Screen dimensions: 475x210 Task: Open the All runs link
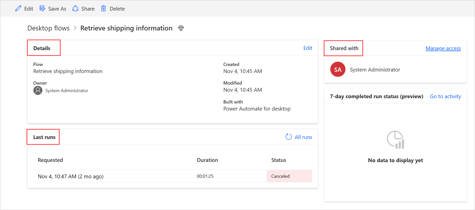304,137
